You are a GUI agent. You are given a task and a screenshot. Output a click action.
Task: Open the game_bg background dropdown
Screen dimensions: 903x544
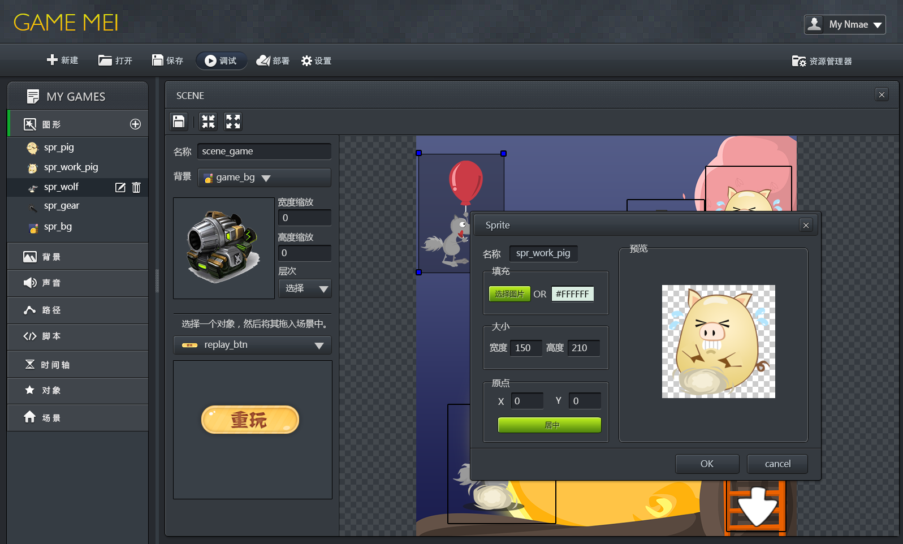[264, 178]
